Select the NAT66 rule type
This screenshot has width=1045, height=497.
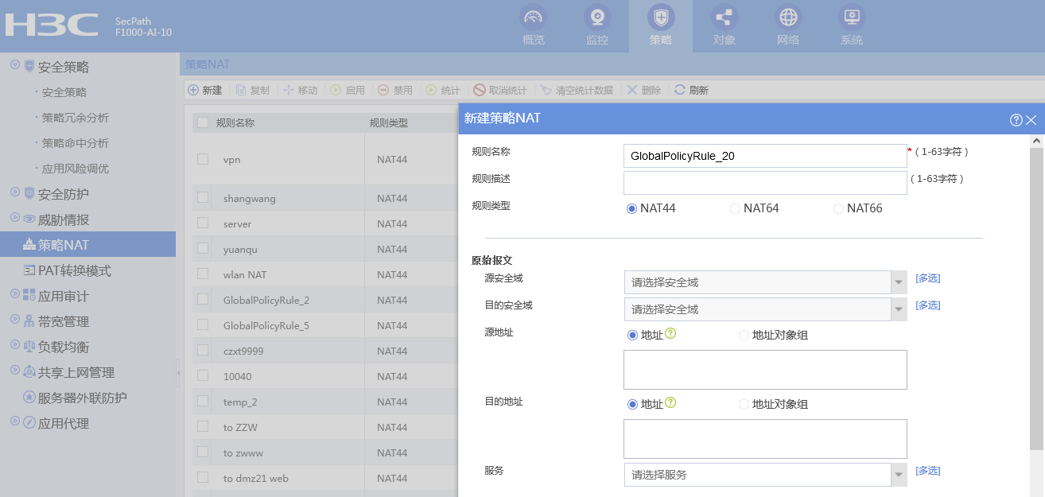click(x=838, y=208)
